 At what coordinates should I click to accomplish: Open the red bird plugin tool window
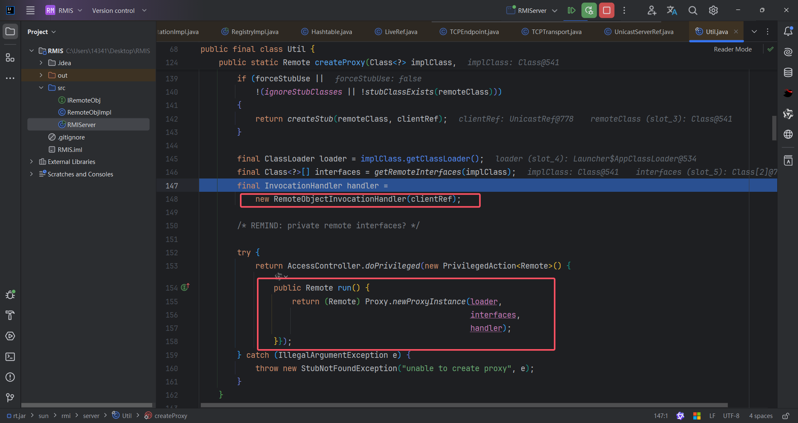pyautogui.click(x=788, y=93)
